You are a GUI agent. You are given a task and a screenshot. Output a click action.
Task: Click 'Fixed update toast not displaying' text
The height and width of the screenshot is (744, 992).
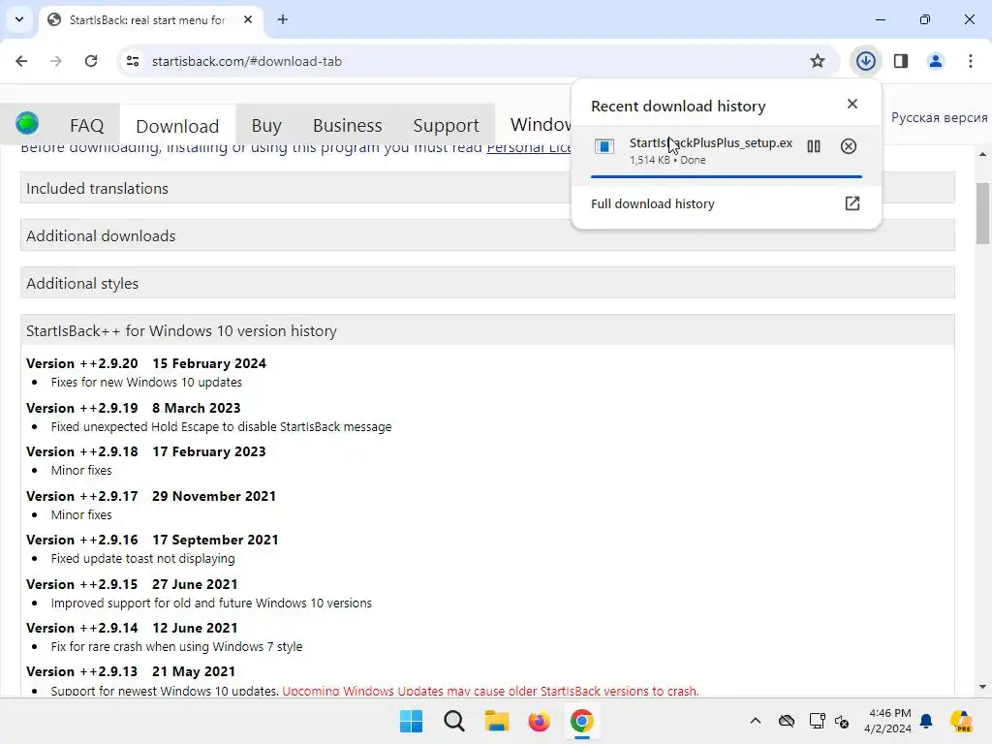pos(143,559)
